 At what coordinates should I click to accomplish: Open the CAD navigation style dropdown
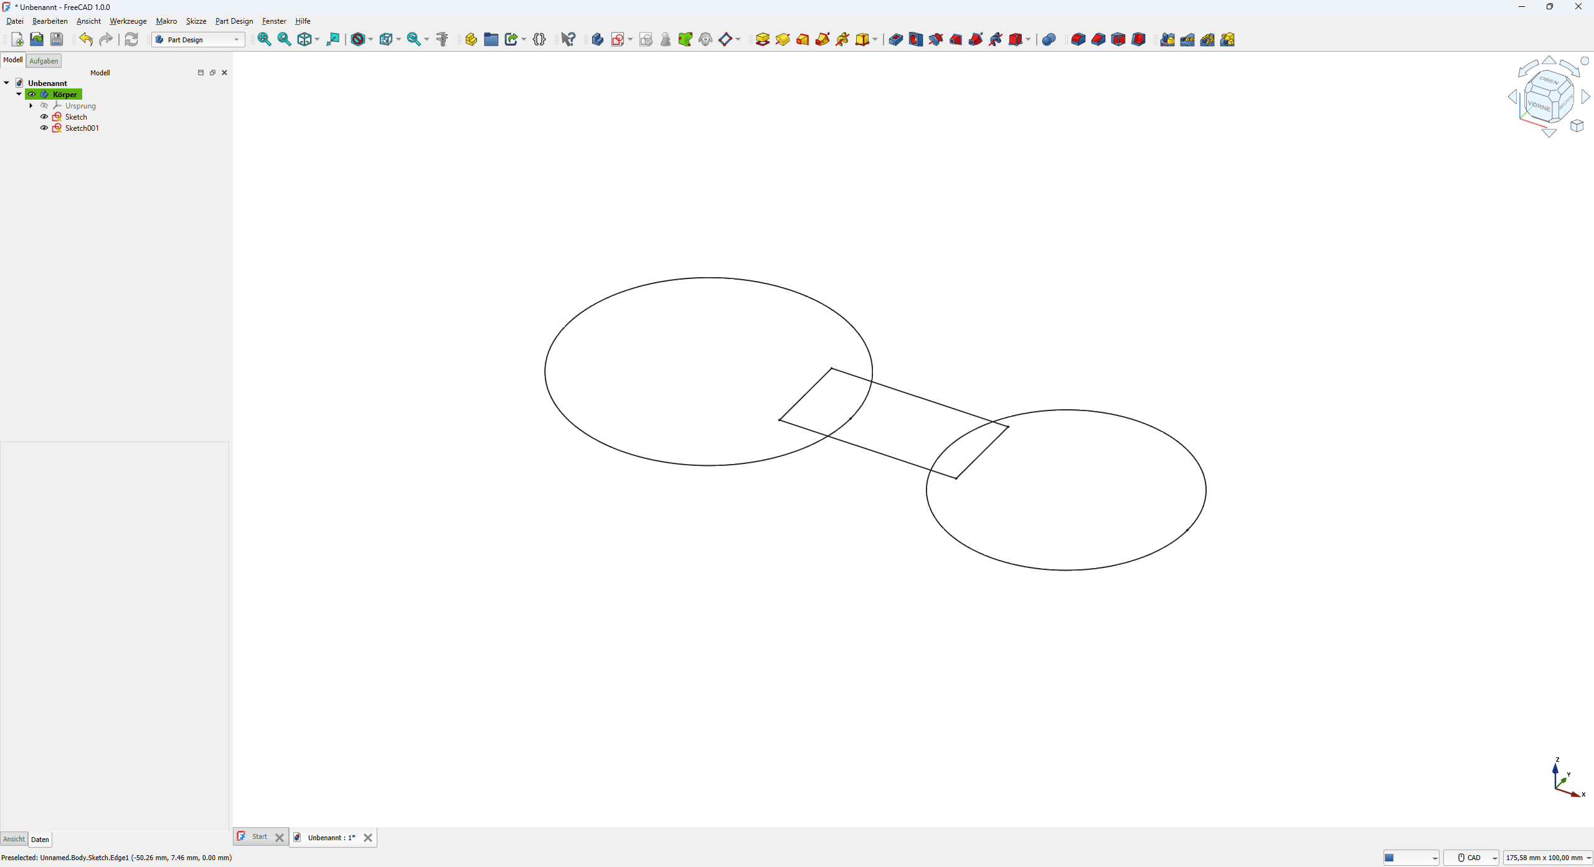pyautogui.click(x=1472, y=858)
